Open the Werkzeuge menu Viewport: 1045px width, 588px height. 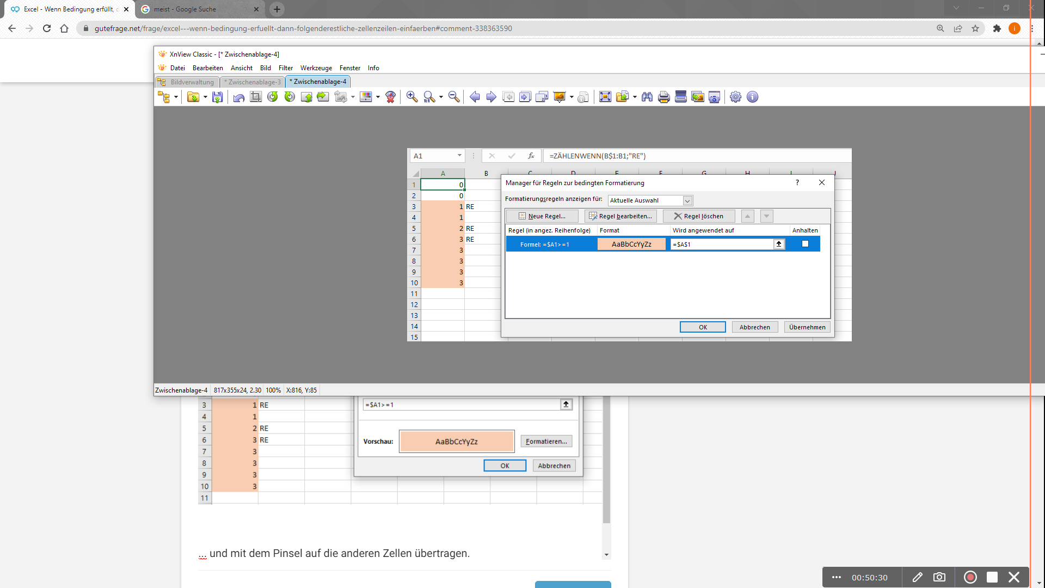click(316, 68)
